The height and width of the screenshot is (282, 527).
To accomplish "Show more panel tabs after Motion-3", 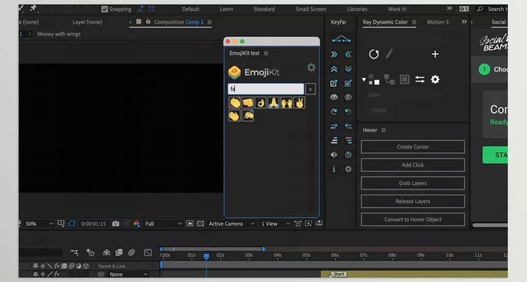I will 464,22.
